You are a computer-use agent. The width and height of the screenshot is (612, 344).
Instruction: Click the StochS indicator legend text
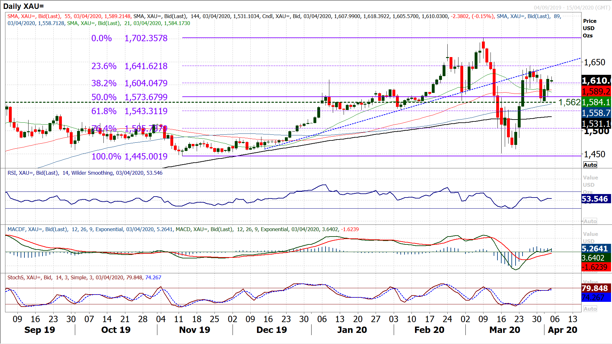[x=84, y=278]
